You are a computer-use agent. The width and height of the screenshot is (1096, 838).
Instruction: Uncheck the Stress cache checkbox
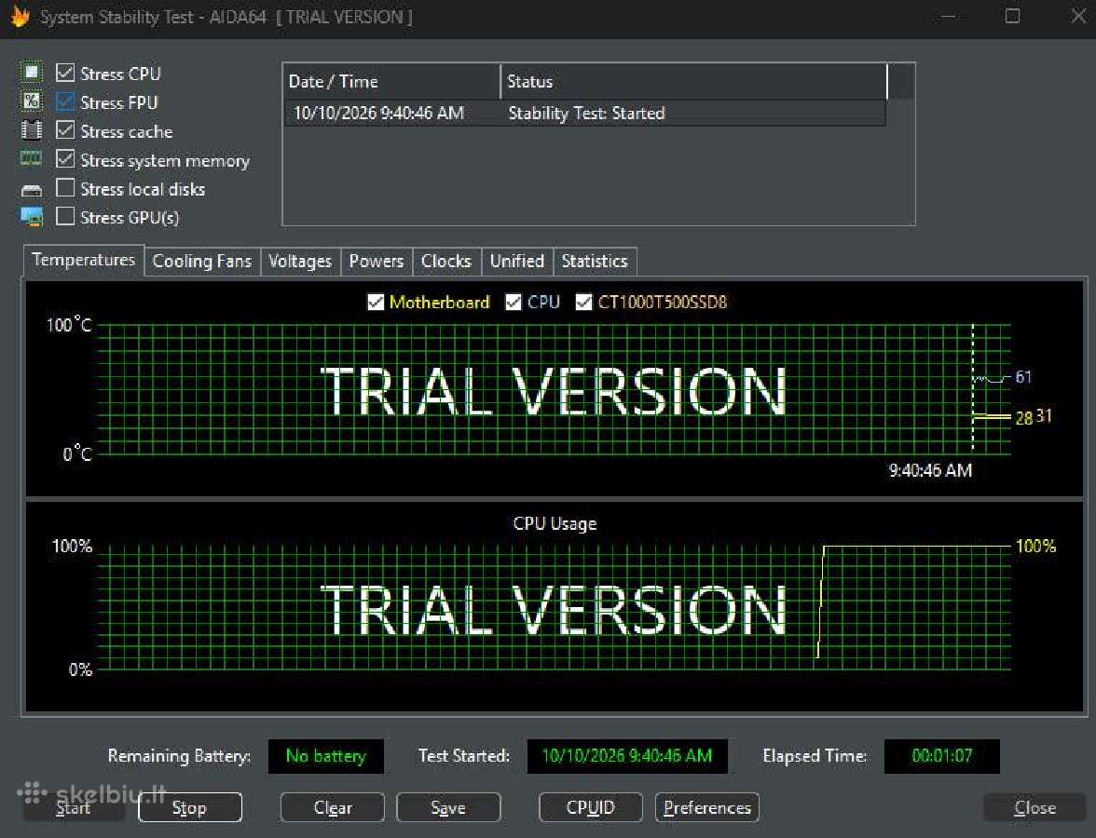(x=65, y=130)
